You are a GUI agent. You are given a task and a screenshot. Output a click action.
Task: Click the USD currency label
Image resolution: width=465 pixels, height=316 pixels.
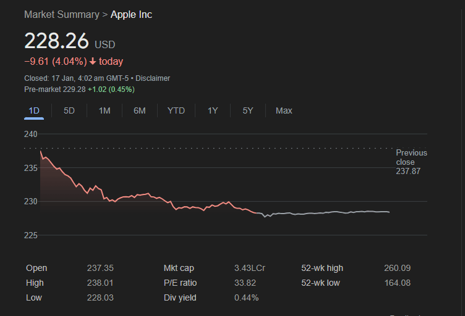105,44
